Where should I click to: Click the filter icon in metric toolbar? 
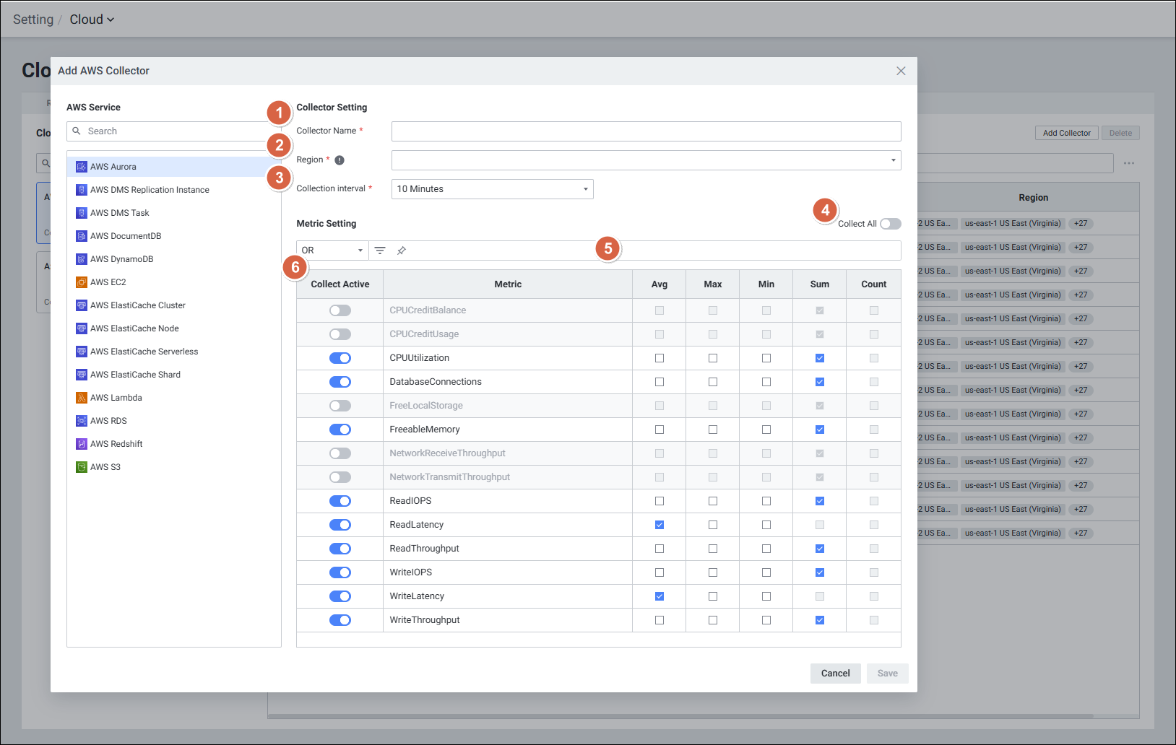(x=380, y=250)
